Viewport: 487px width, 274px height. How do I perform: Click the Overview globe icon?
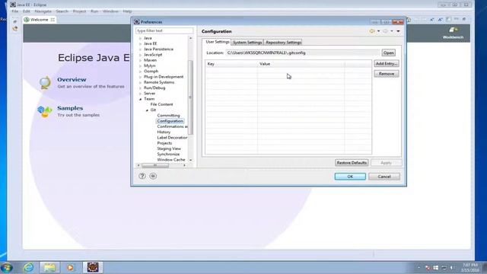coord(45,83)
